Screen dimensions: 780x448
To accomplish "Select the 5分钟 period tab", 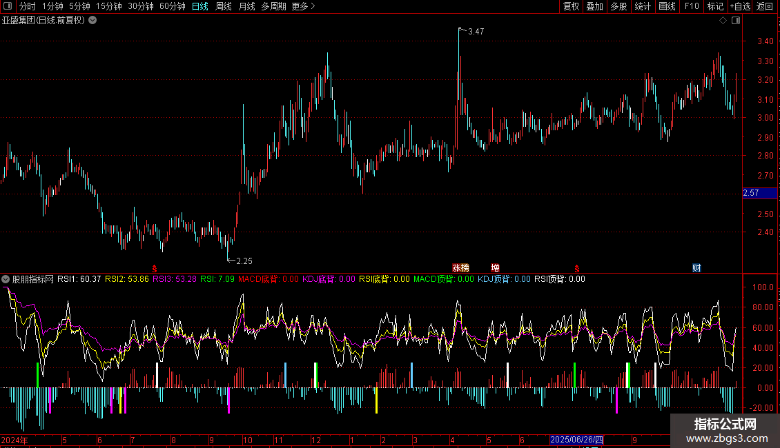I will pos(79,6).
